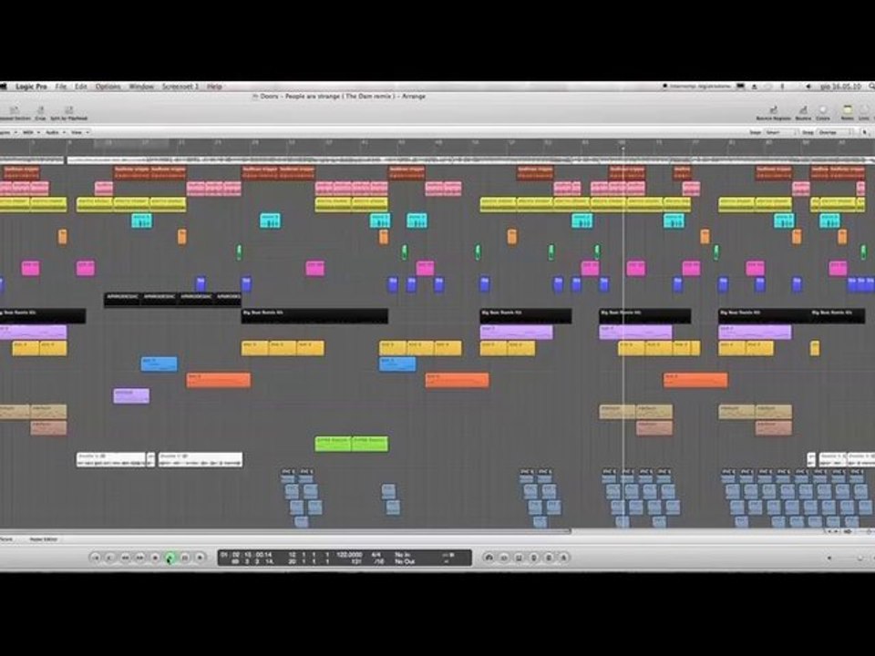Image resolution: width=875 pixels, height=656 pixels.
Task: Open the Edit menu
Action: (81, 87)
